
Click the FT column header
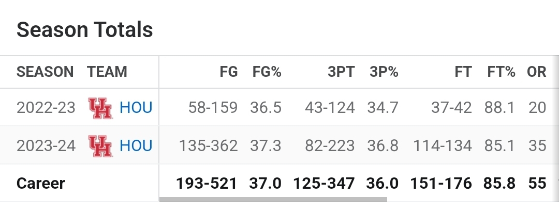click(x=463, y=72)
